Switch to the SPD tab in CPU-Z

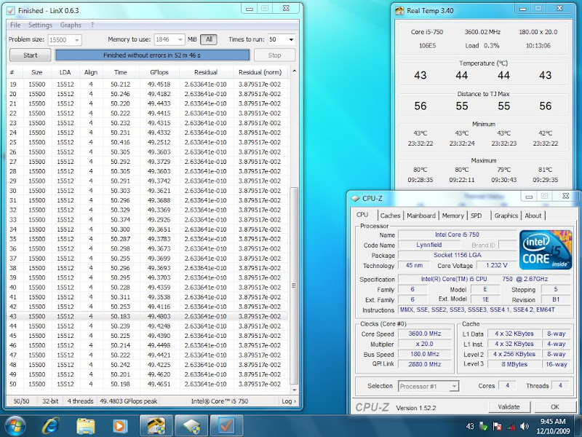[476, 216]
